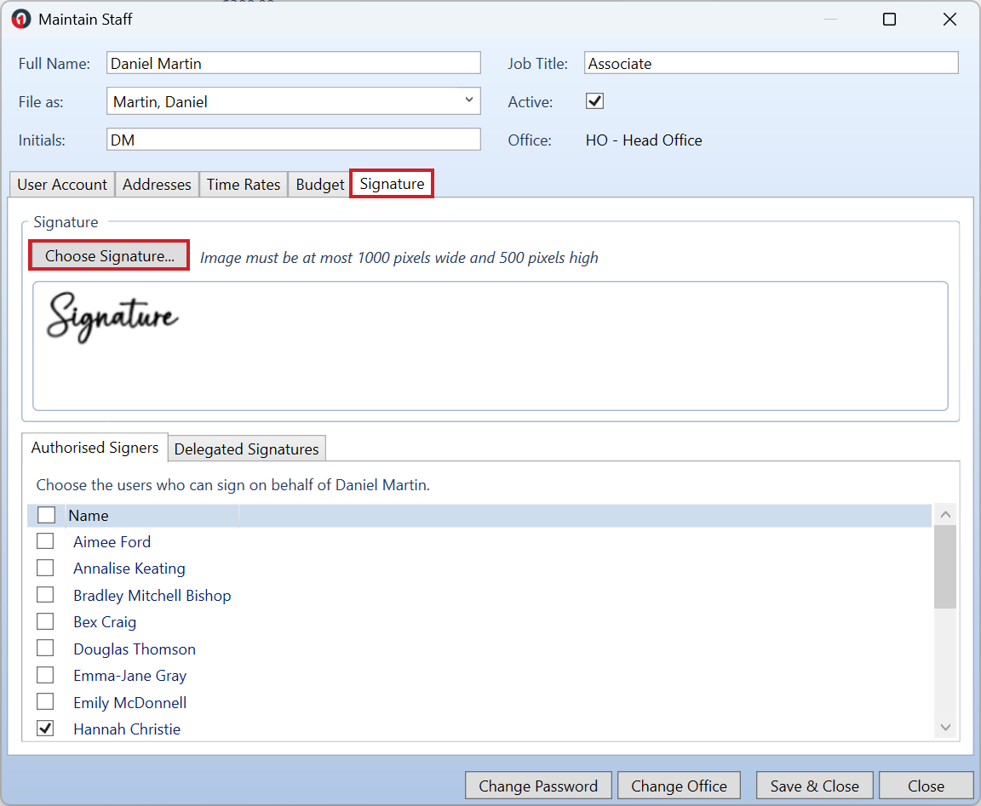Toggle the Active checkbox
The height and width of the screenshot is (806, 981).
tap(594, 101)
